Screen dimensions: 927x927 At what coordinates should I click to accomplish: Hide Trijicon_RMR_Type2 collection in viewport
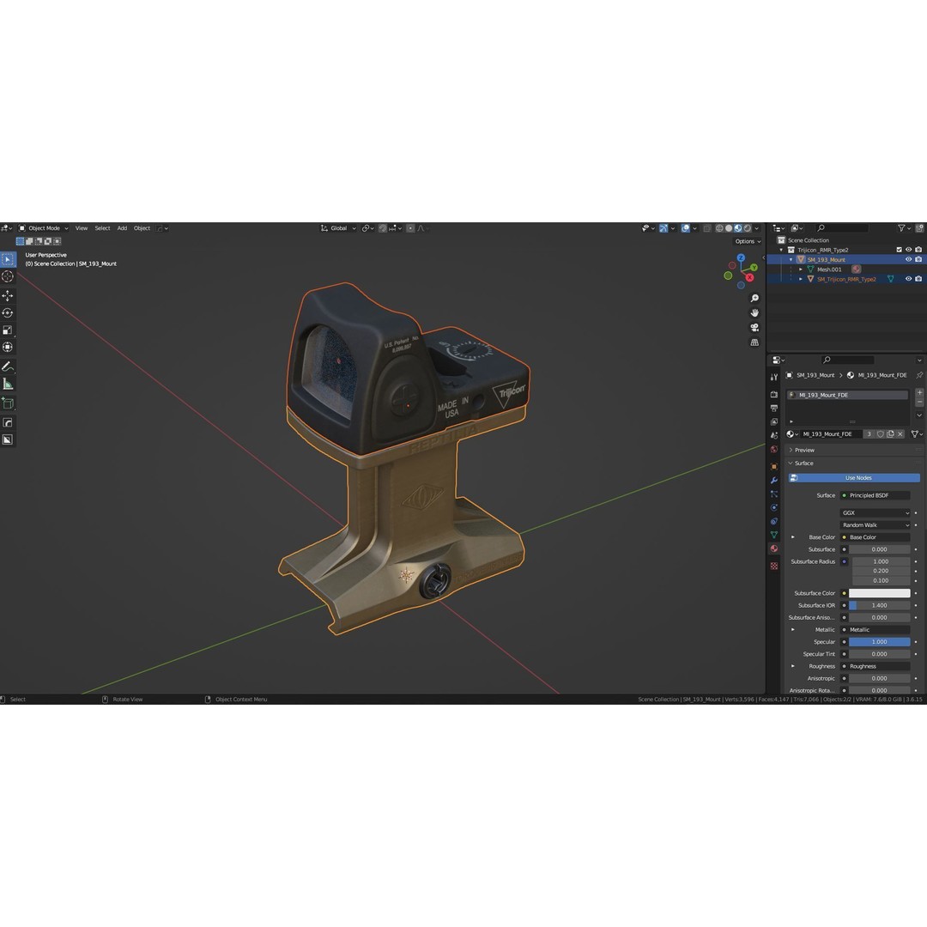(909, 250)
